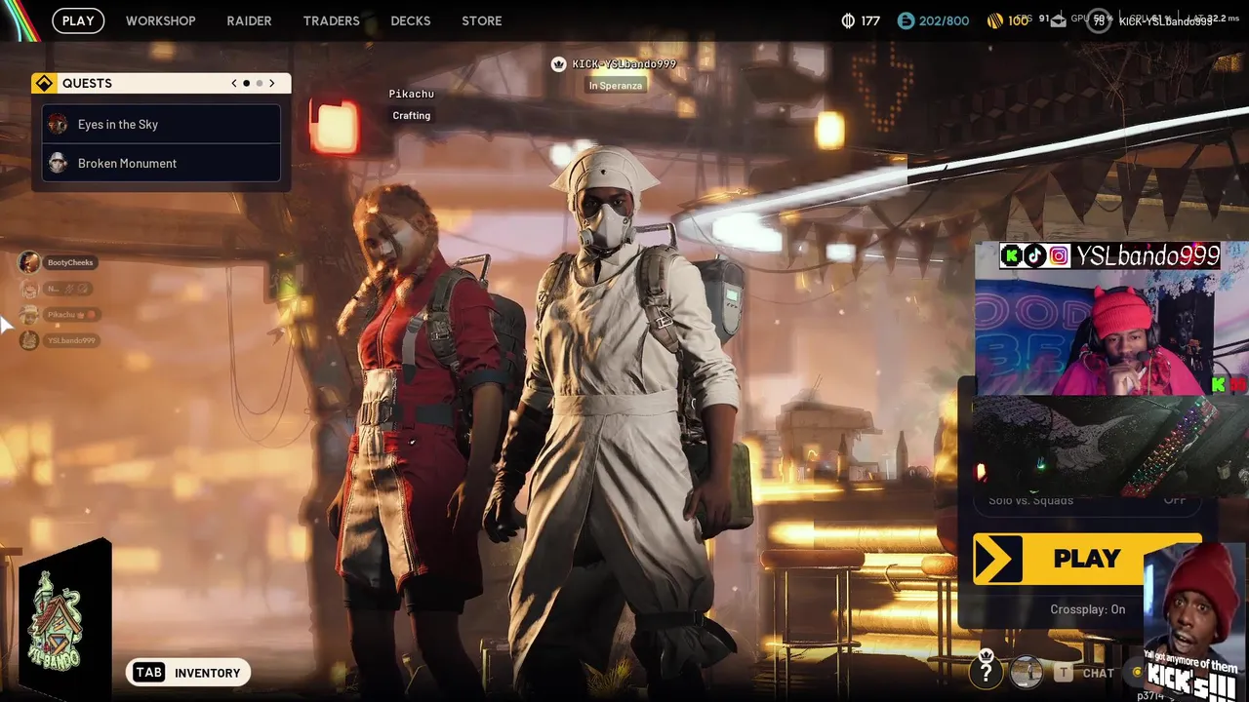Screen dimensions: 1249x702
Task: Open the DECKS tab
Action: [410, 20]
